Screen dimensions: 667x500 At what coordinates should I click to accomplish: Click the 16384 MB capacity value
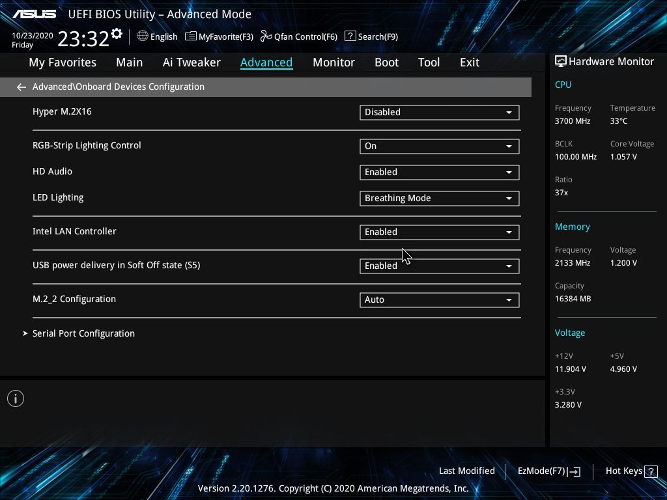click(x=573, y=299)
